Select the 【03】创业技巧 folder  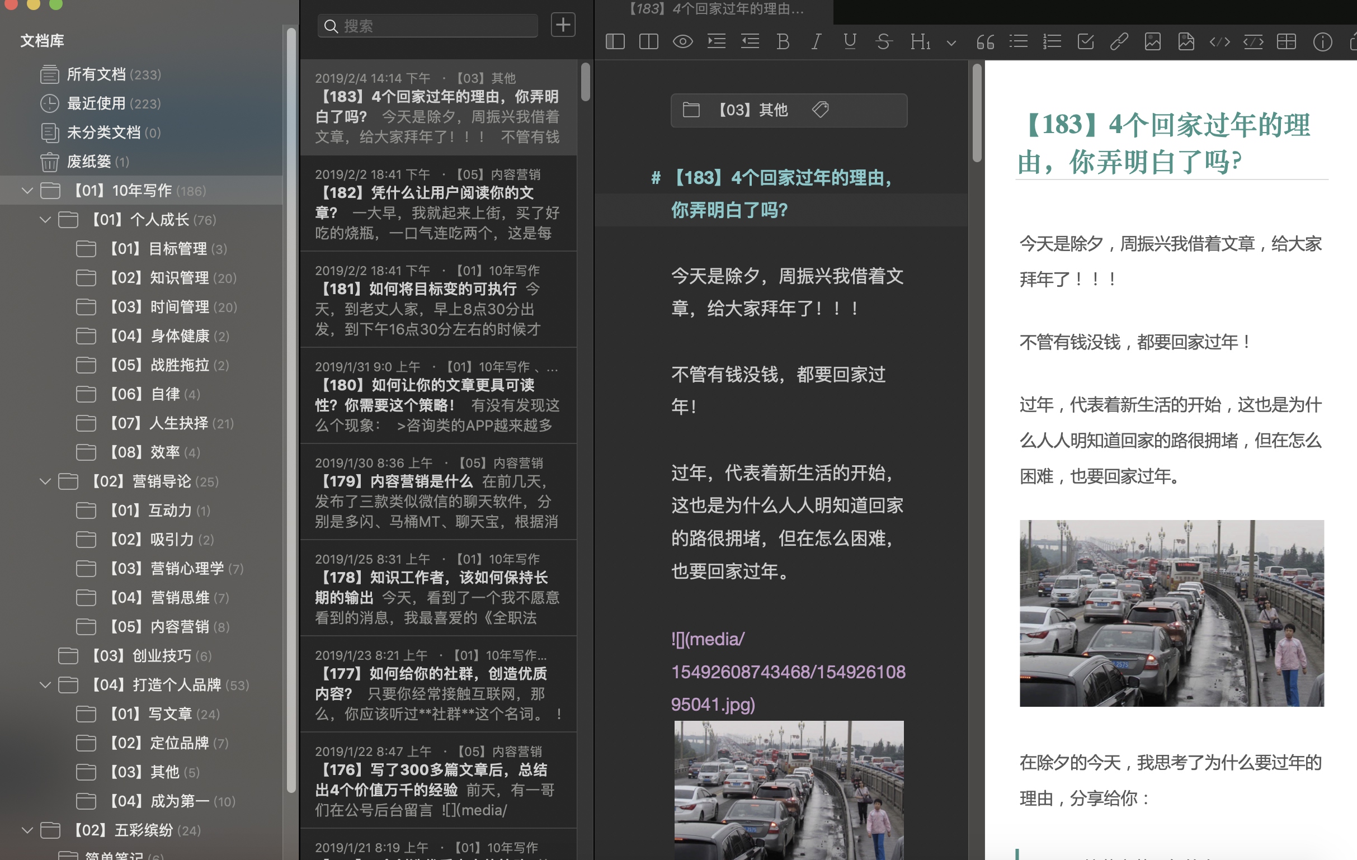point(141,656)
